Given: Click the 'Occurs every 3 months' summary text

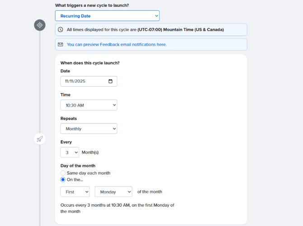Looking at the screenshot, I should [117, 208].
